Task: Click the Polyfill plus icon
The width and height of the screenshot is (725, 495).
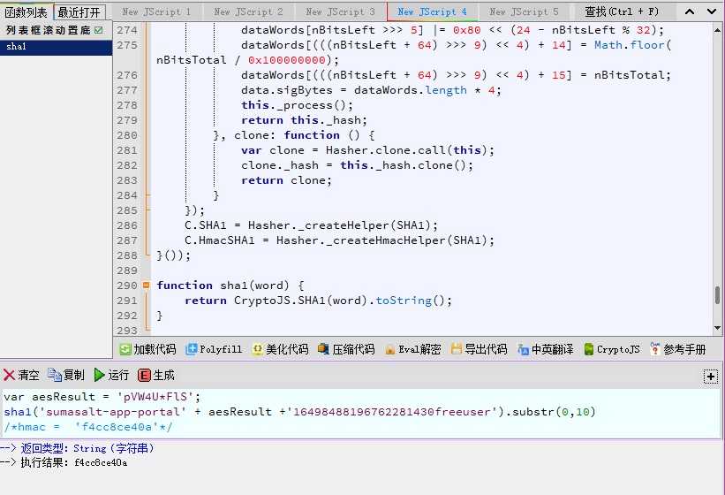Action: tap(191, 349)
